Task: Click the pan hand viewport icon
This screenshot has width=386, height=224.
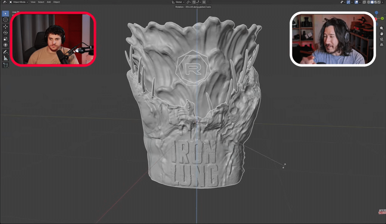Action: click(381, 34)
